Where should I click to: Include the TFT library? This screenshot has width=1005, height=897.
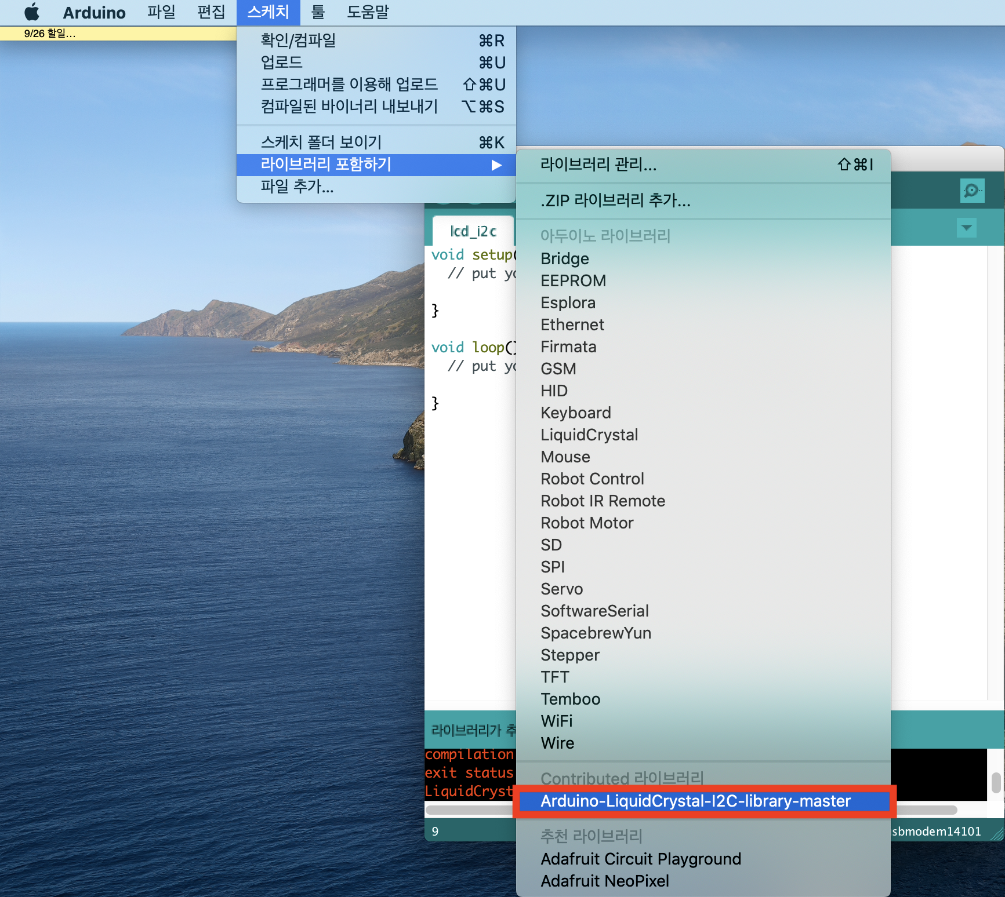click(x=703, y=677)
